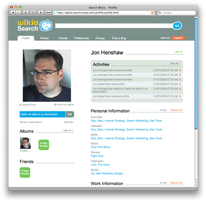Hit the blue GO search button
This screenshot has width=206, height=202.
177,26
